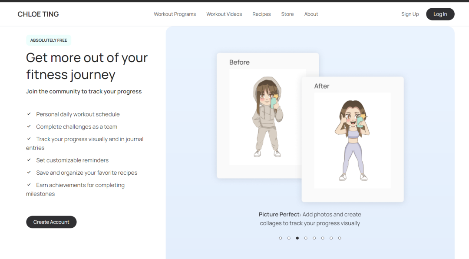Click the checkmark beside Complete challenges as a team

click(29, 126)
